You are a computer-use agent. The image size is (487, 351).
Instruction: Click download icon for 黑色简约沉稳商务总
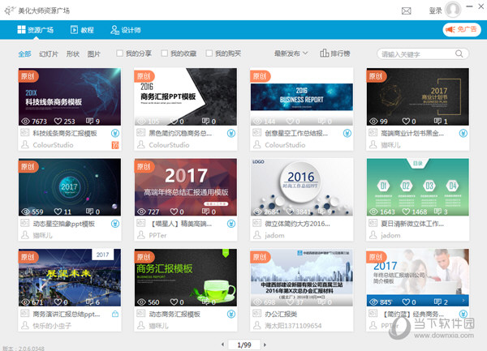point(231,133)
